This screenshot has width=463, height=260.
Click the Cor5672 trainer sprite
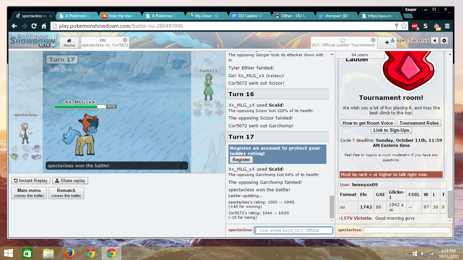click(208, 87)
